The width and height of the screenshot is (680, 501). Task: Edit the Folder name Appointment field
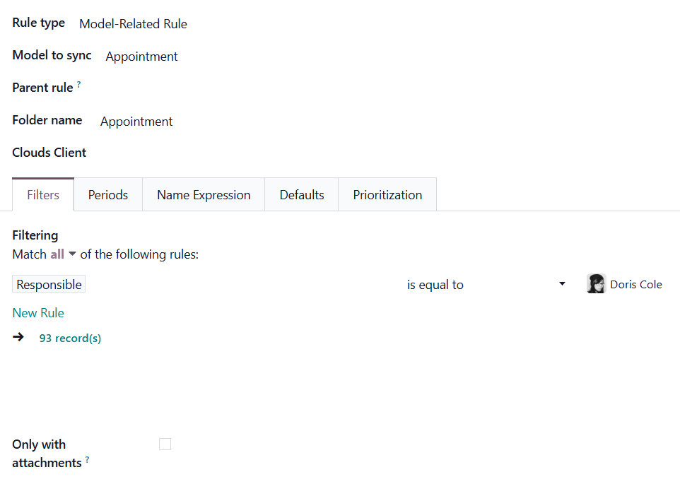[x=136, y=122]
